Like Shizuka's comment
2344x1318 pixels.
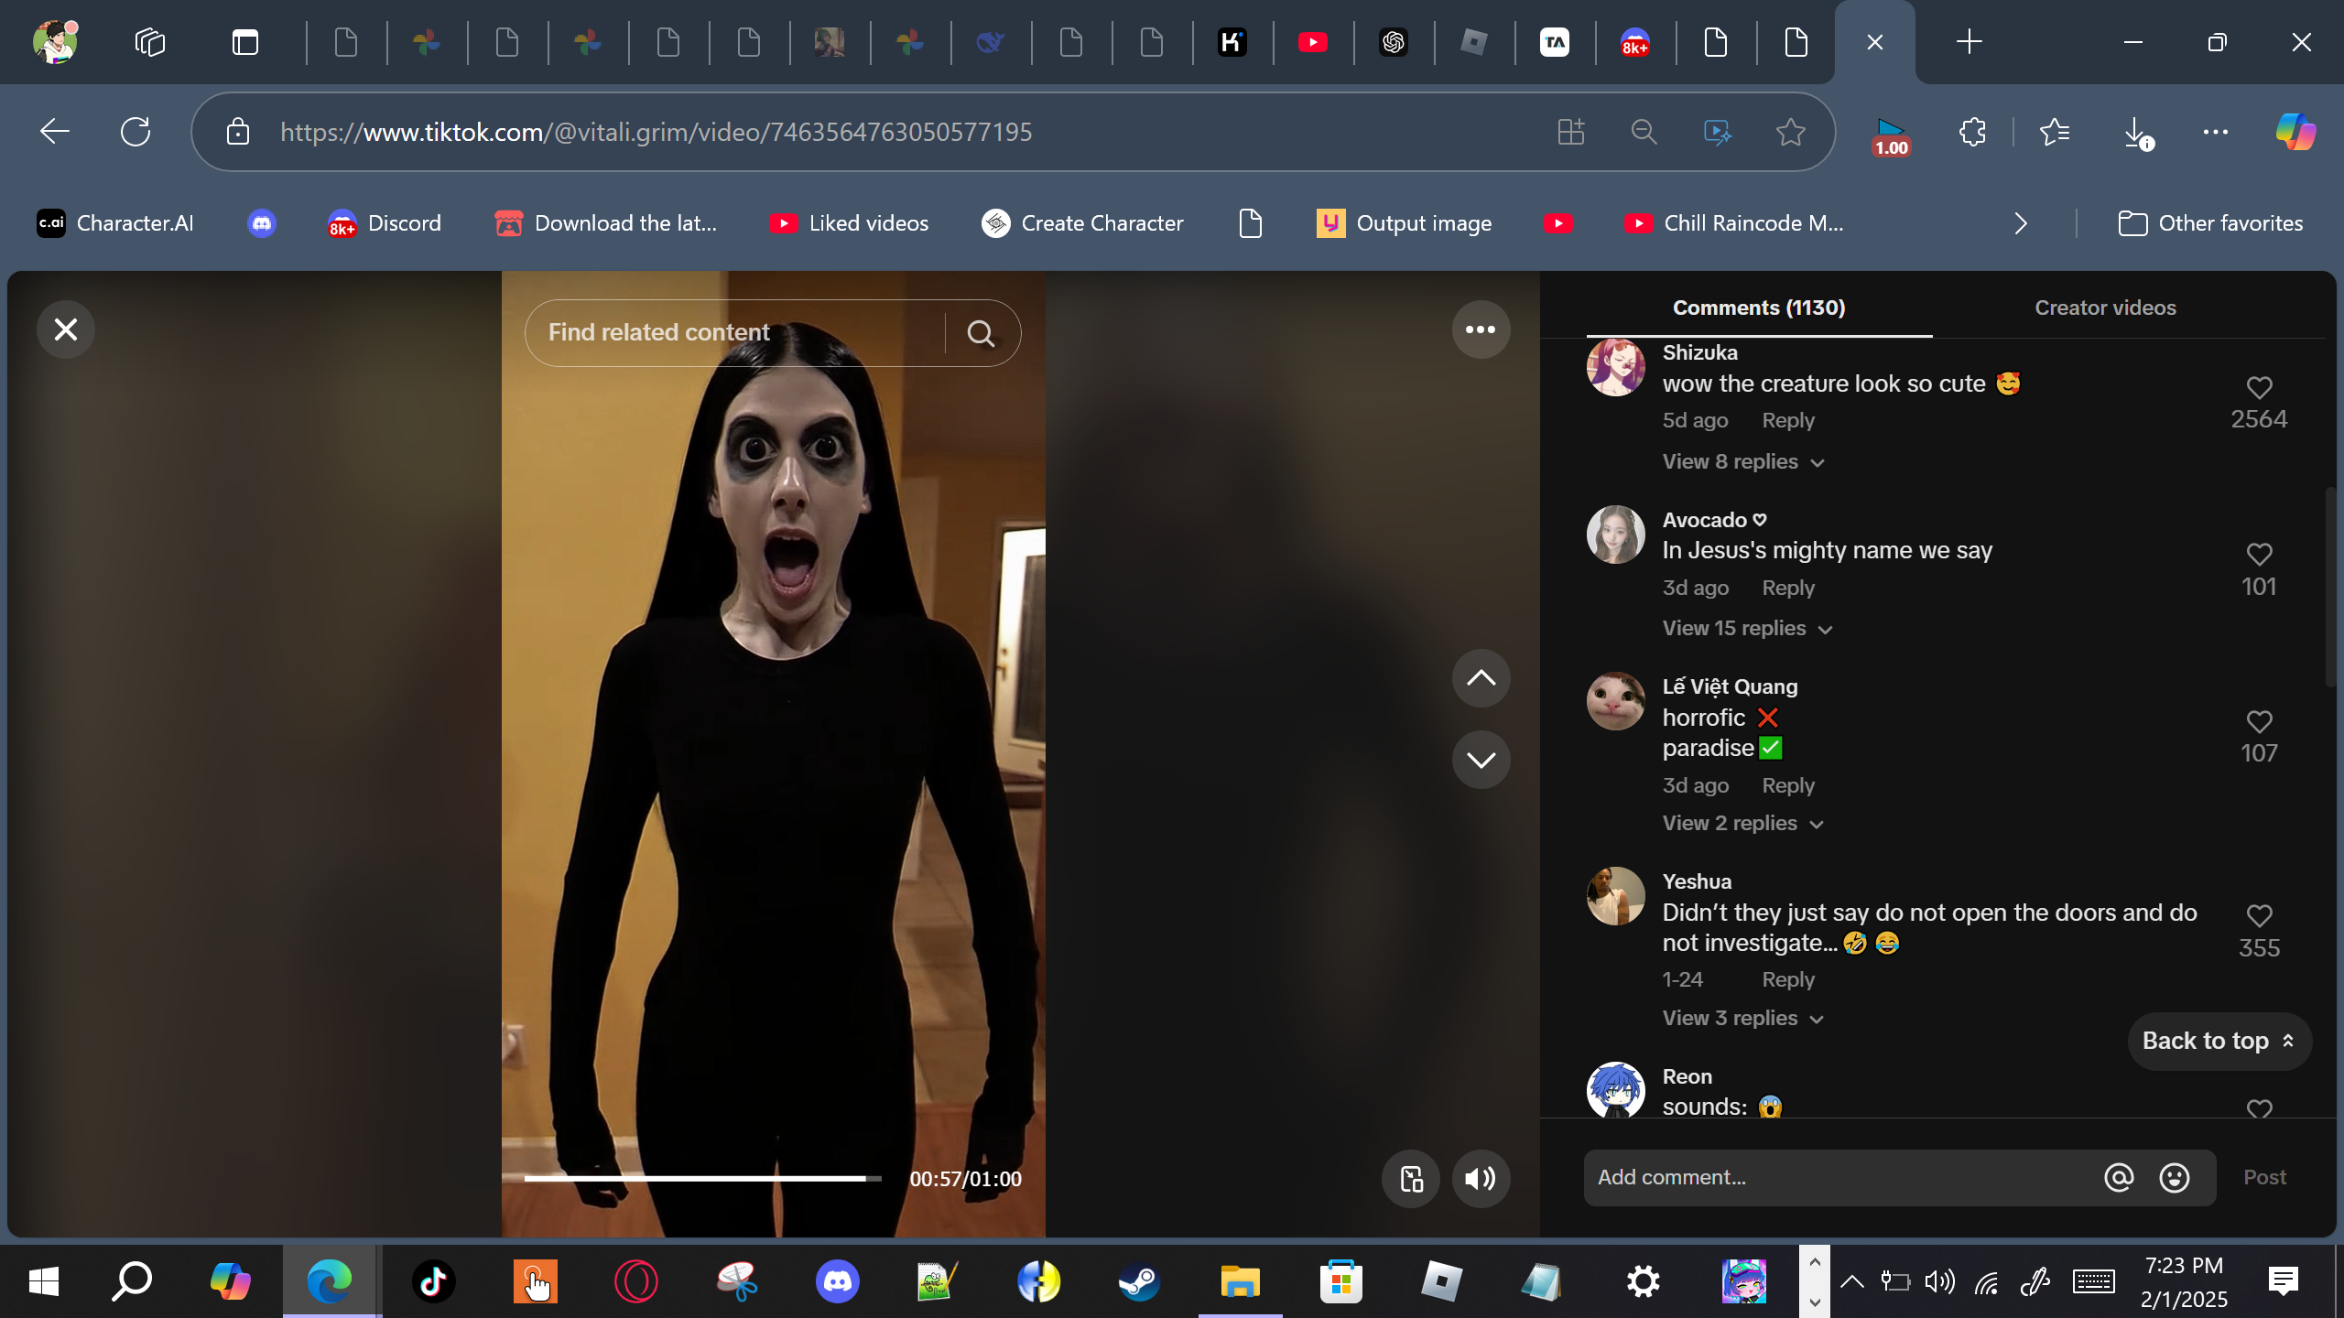(x=2259, y=388)
